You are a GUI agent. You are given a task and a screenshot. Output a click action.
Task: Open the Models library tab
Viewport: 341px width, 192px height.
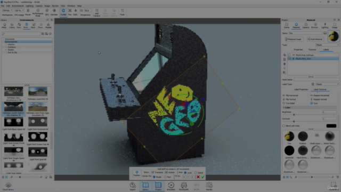[x=48, y=26]
